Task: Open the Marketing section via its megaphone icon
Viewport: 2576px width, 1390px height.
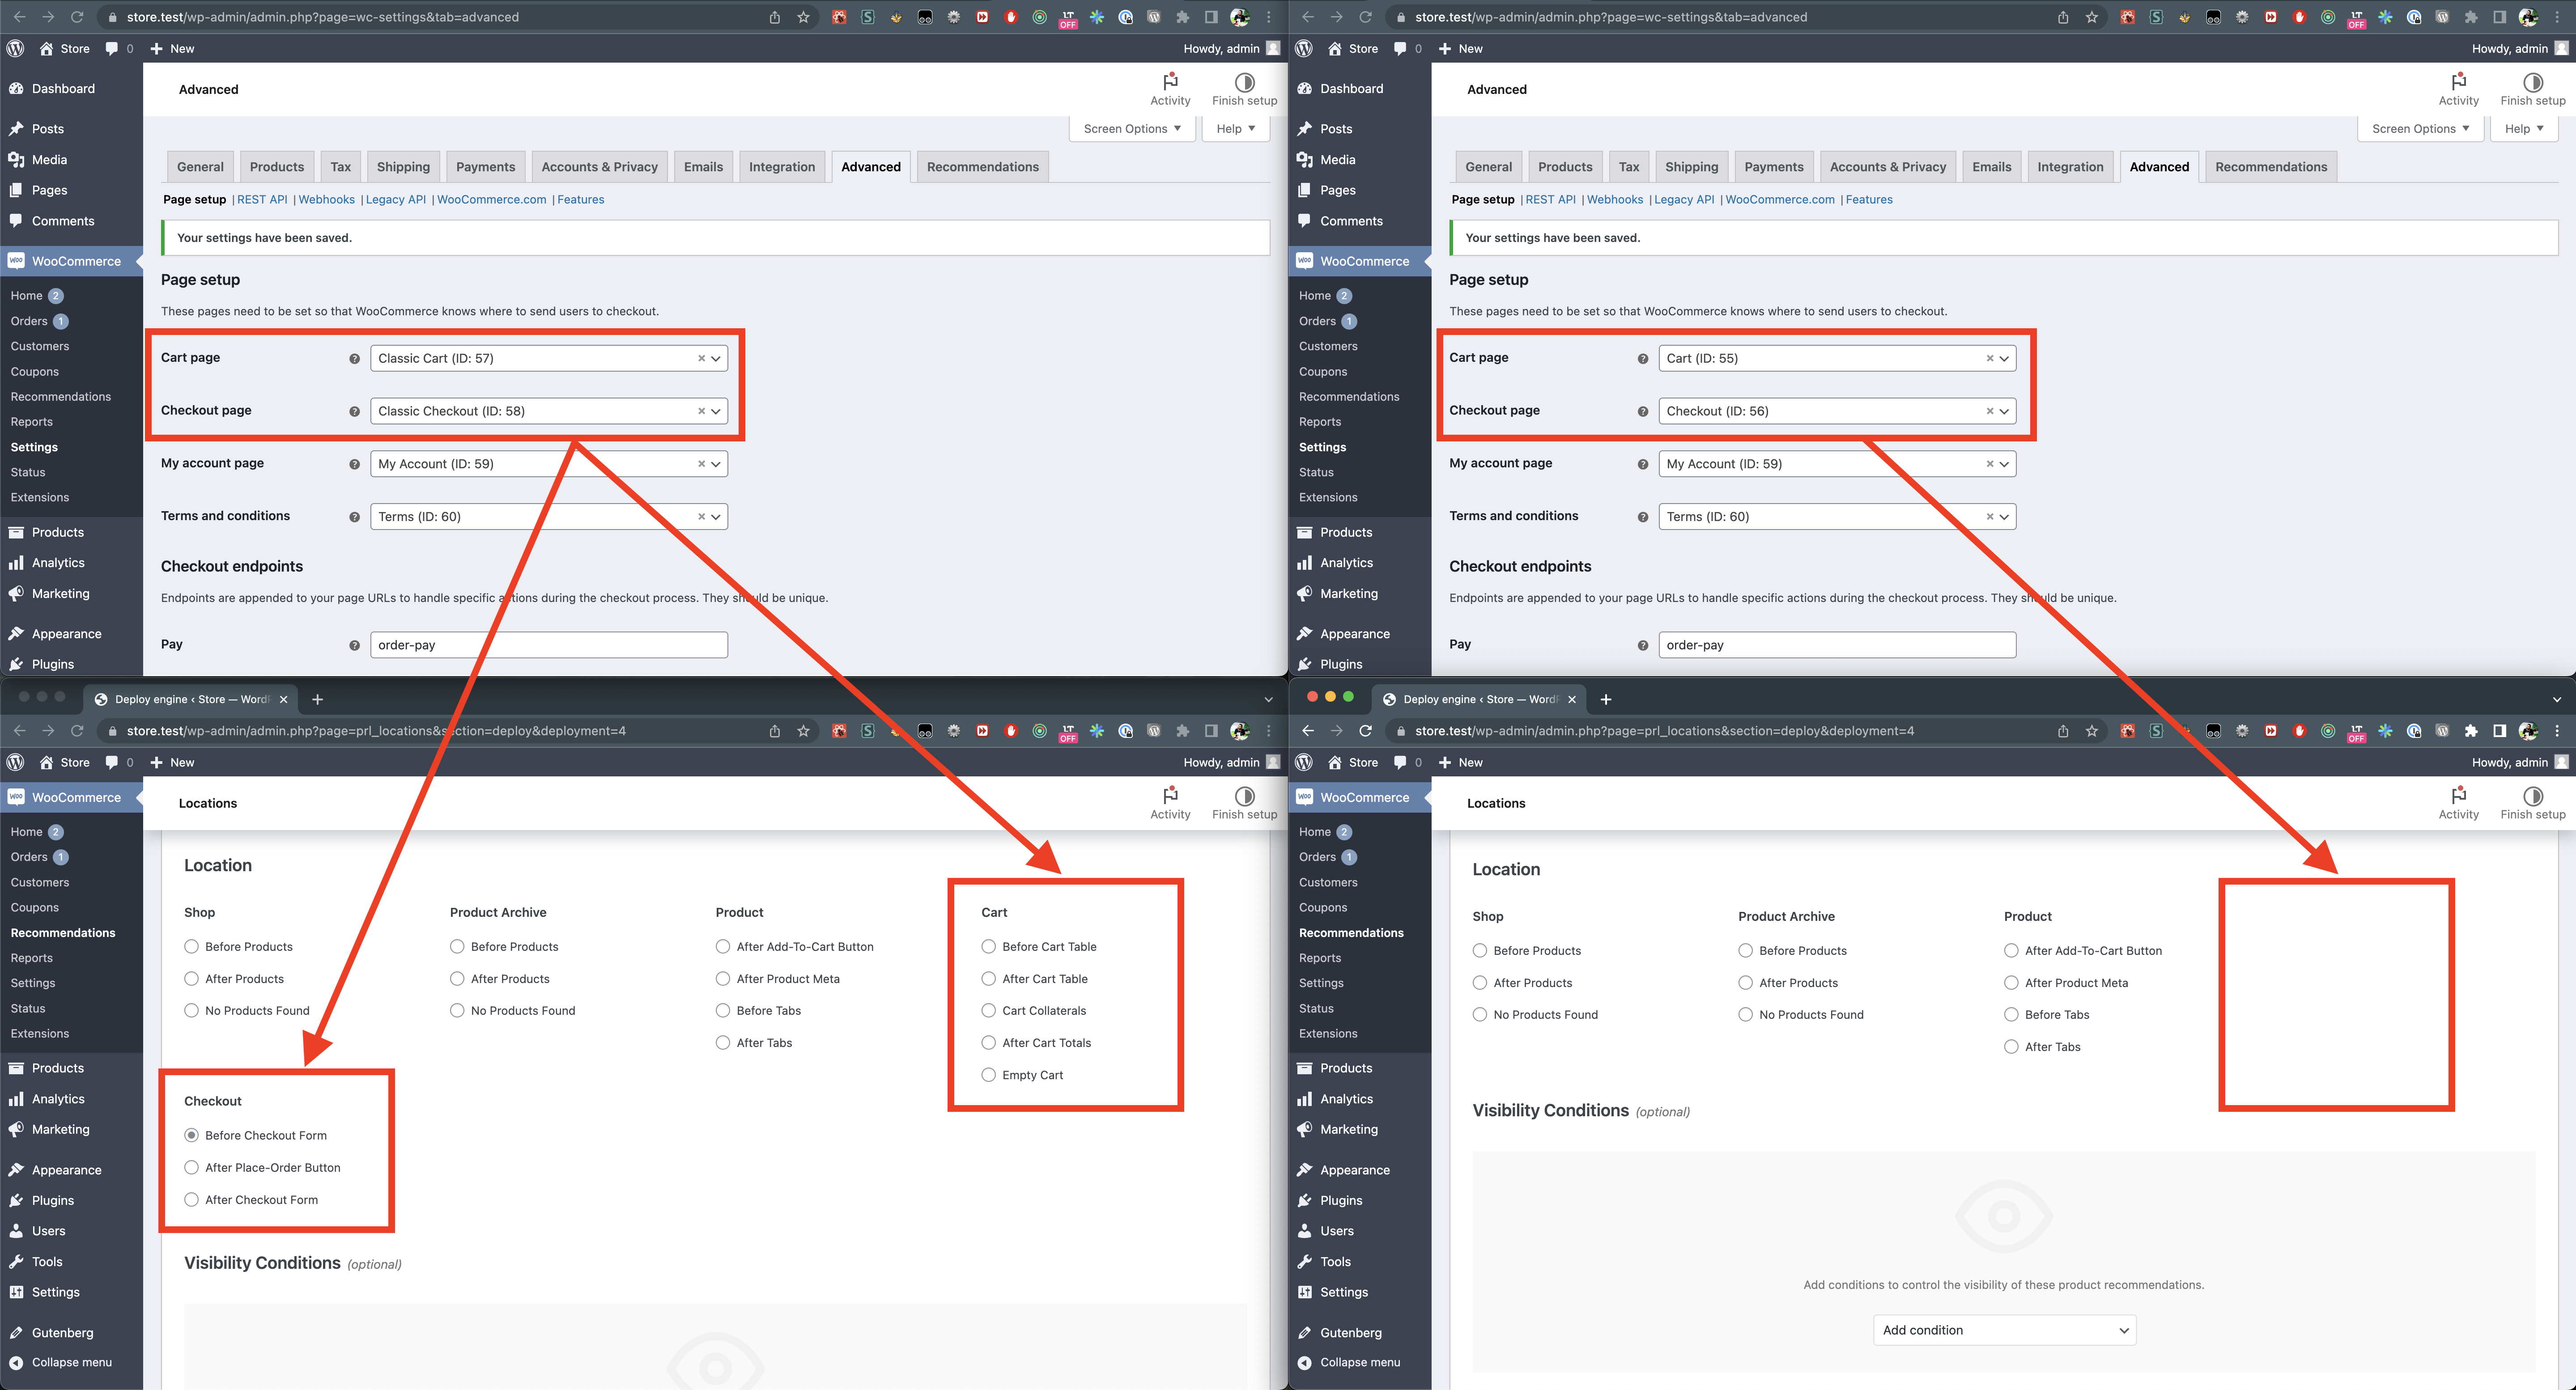Action: pyautogui.click(x=16, y=593)
